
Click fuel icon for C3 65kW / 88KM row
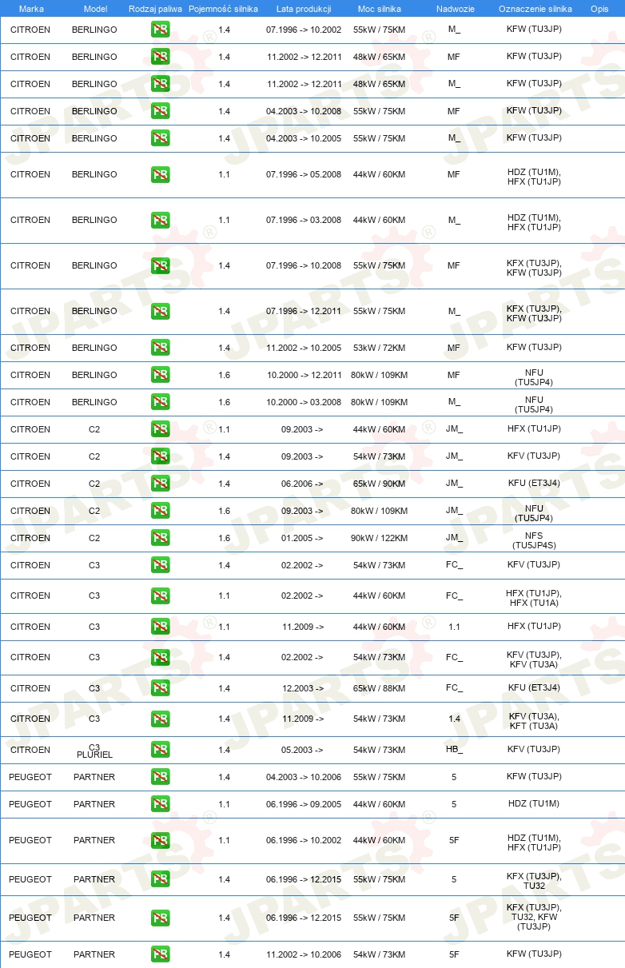[x=160, y=688]
